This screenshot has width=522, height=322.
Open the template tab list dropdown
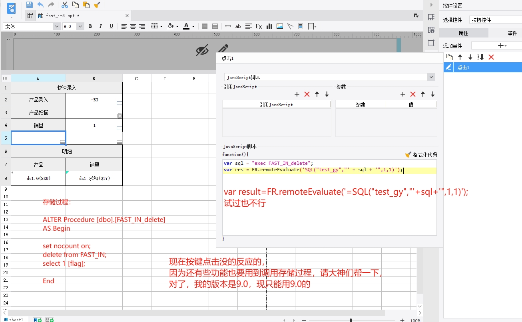[416, 16]
